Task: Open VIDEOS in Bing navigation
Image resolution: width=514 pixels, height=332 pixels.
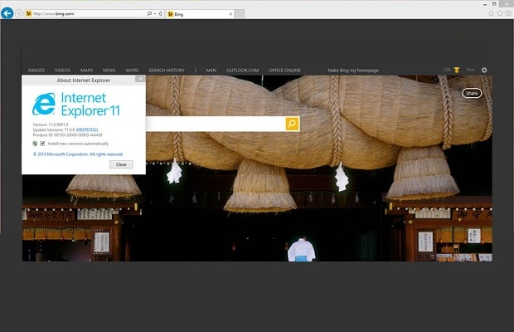Action: pos(63,71)
